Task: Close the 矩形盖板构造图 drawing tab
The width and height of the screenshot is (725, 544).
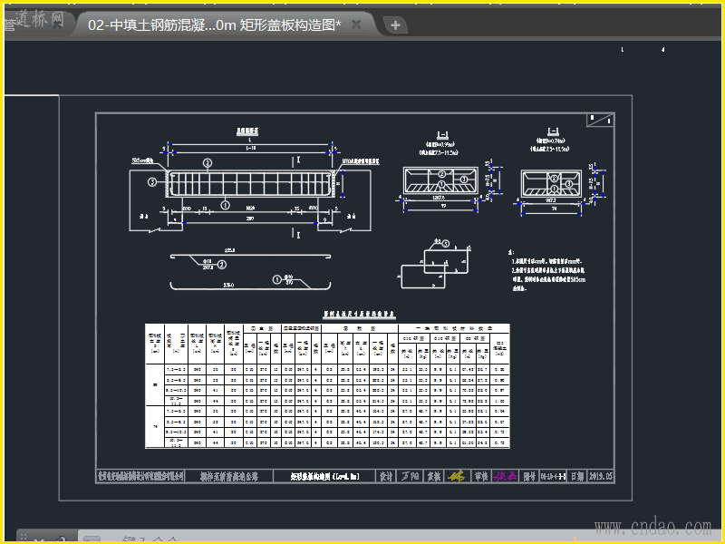Action: click(x=356, y=25)
